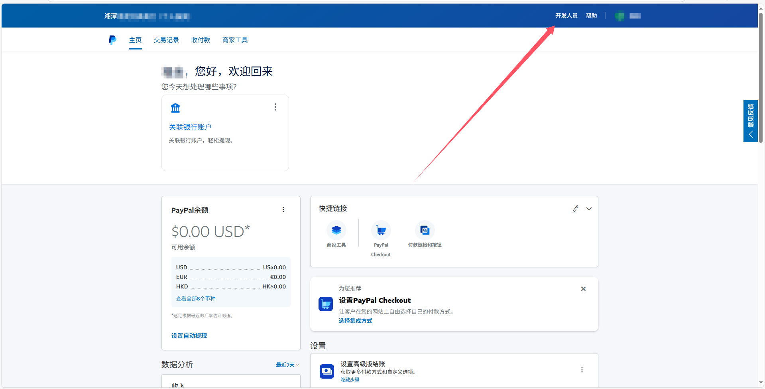
Task: Open the three-dot menu on PayPal余额 card
Action: click(x=283, y=209)
